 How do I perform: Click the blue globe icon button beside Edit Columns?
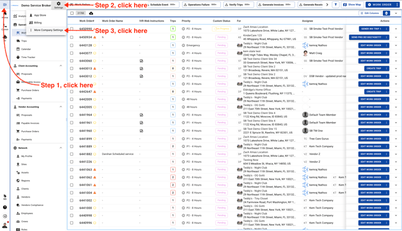(386, 13)
